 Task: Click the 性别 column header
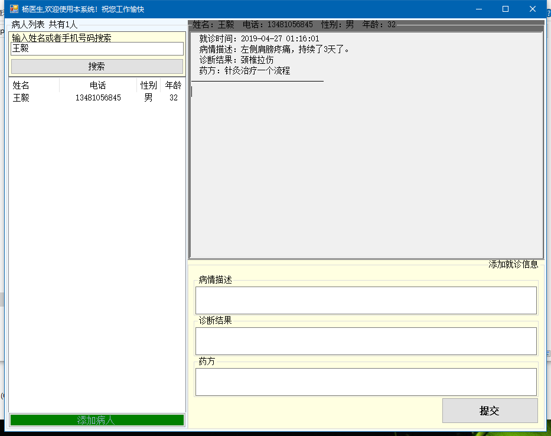pyautogui.click(x=148, y=86)
